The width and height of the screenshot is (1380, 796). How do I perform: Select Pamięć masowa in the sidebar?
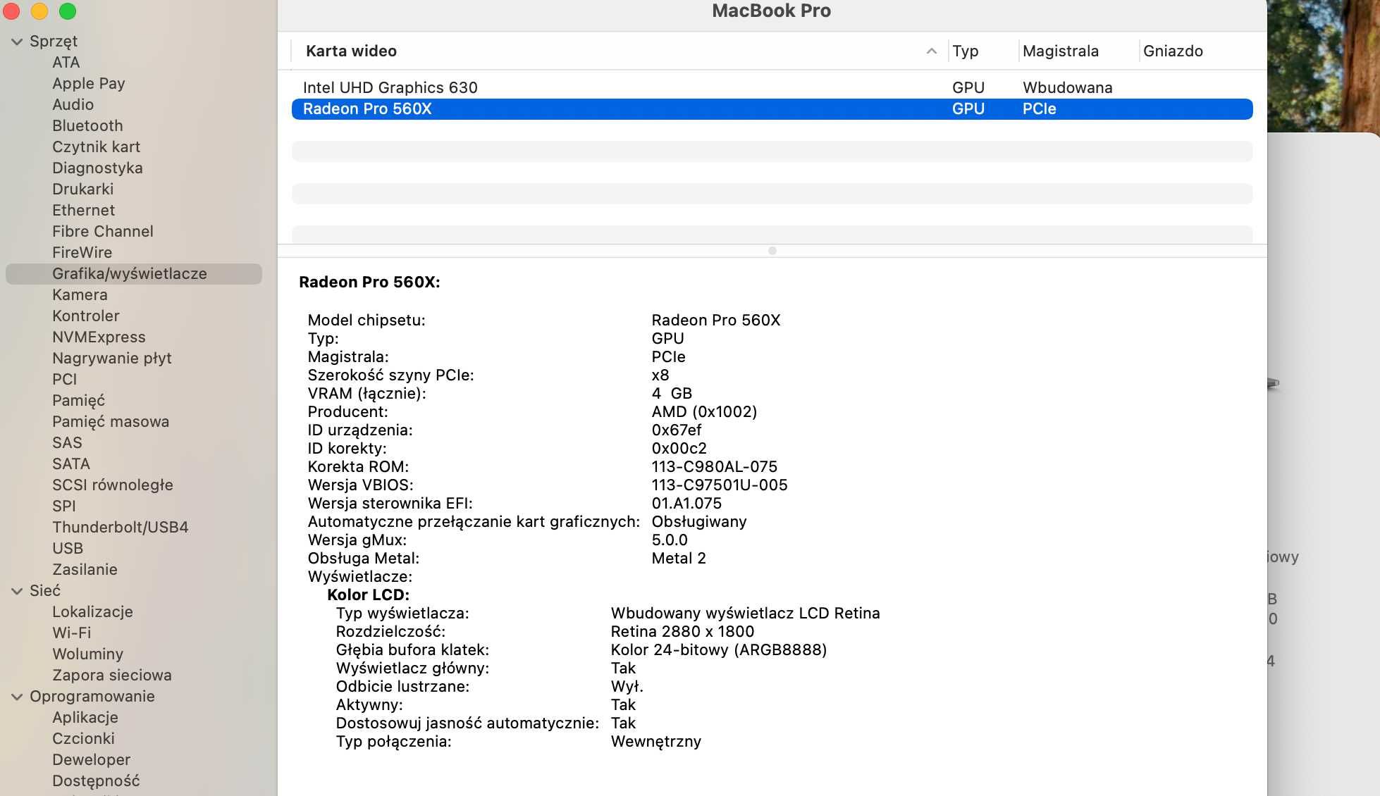110,421
